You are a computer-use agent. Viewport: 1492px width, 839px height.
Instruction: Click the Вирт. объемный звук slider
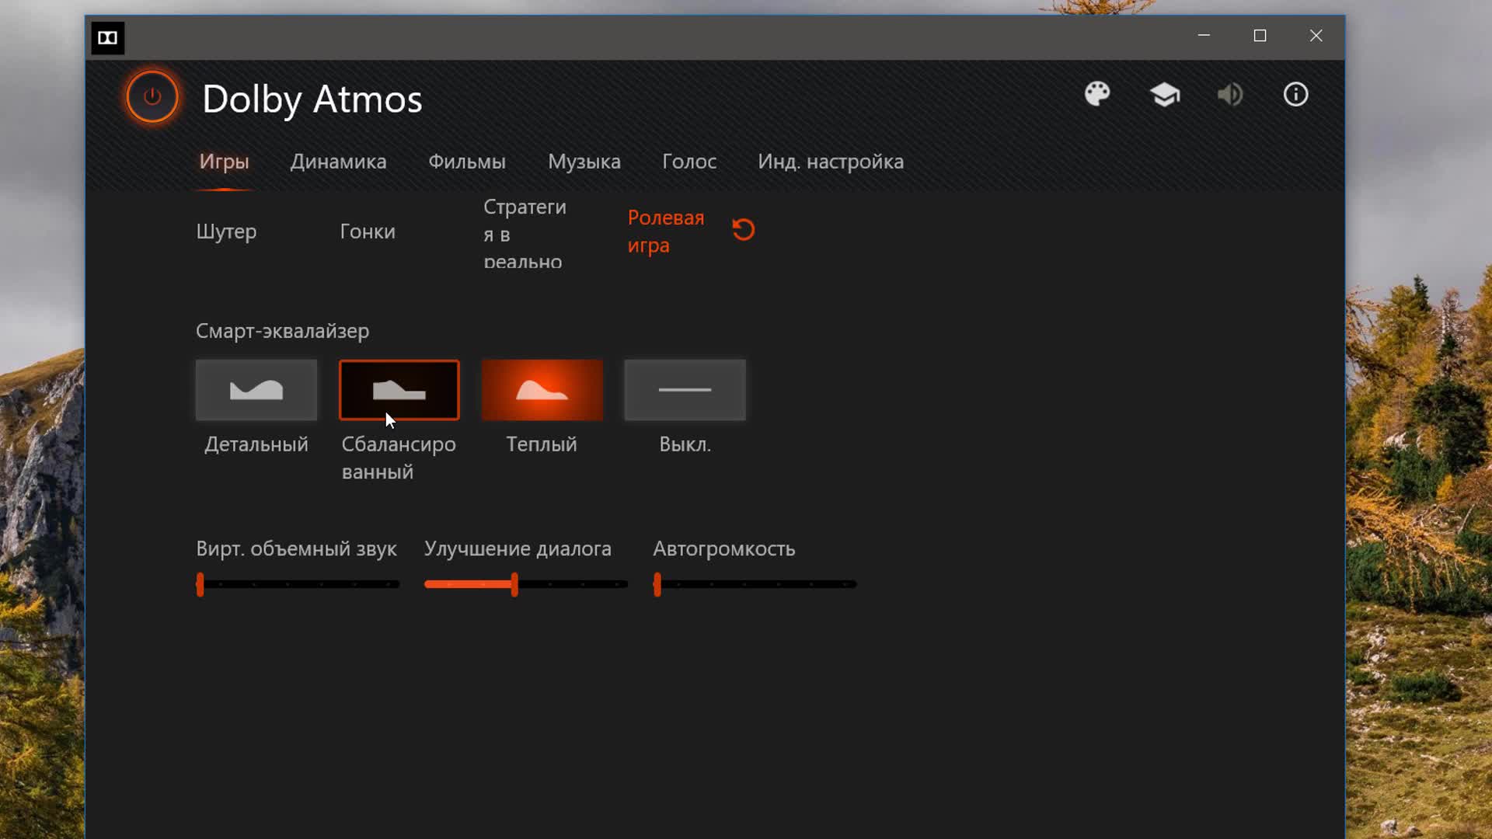[x=298, y=584]
